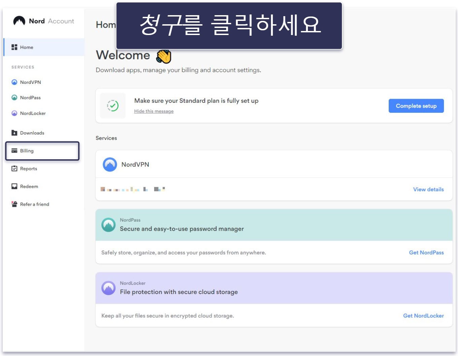Click the 'File protection with secure cloud storage' banner

pos(274,288)
